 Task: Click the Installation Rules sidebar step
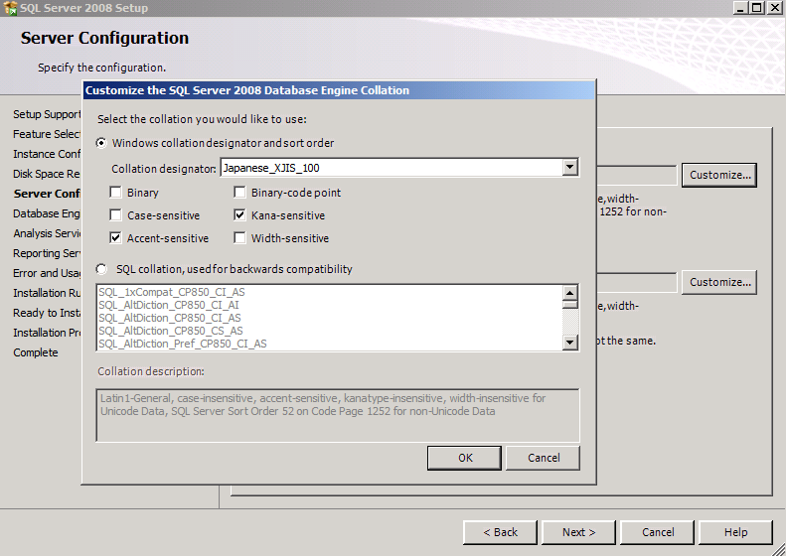point(47,293)
